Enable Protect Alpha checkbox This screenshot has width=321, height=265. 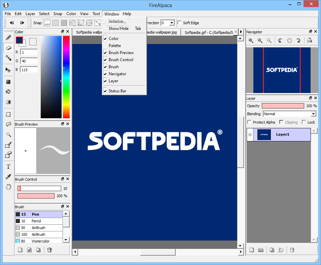point(249,122)
